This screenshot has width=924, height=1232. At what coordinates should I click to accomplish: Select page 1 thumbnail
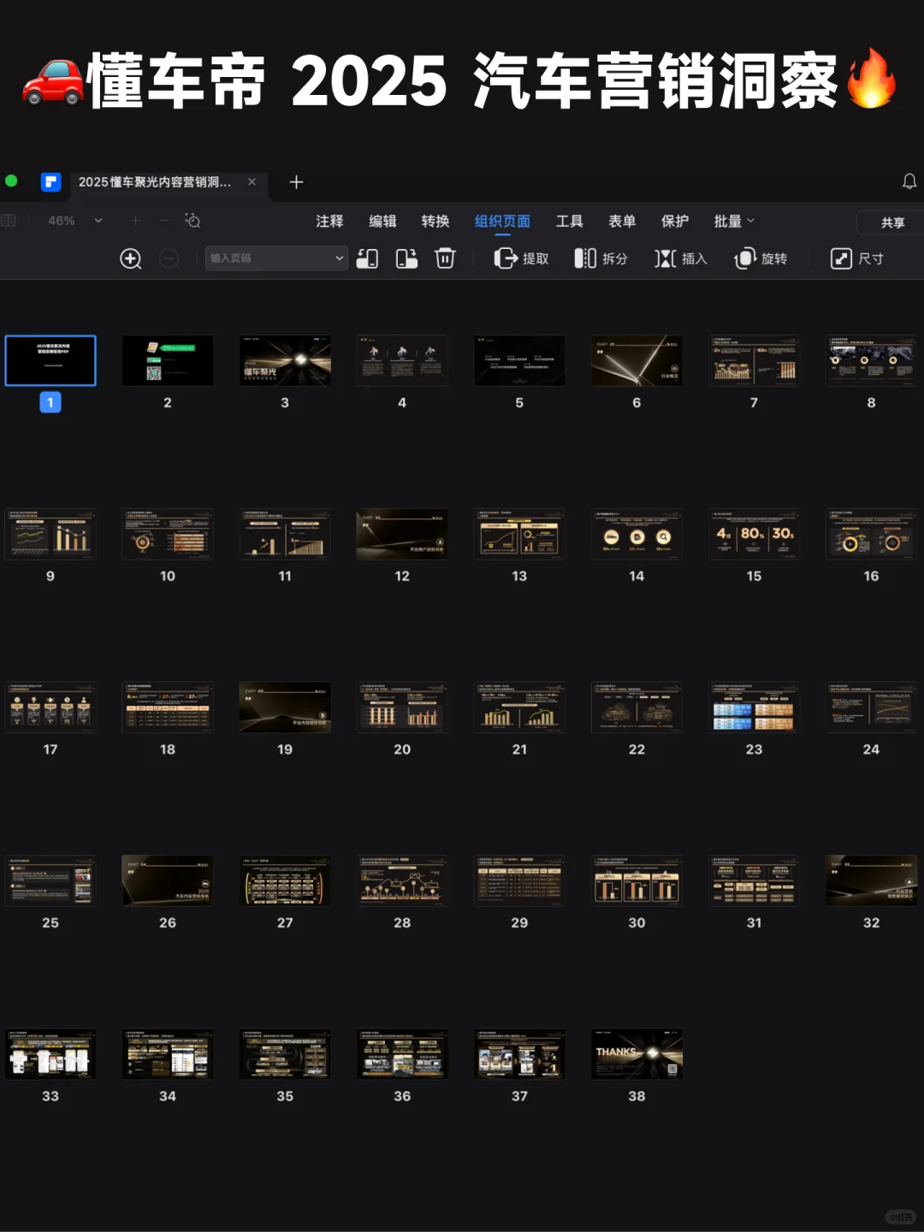[50, 360]
